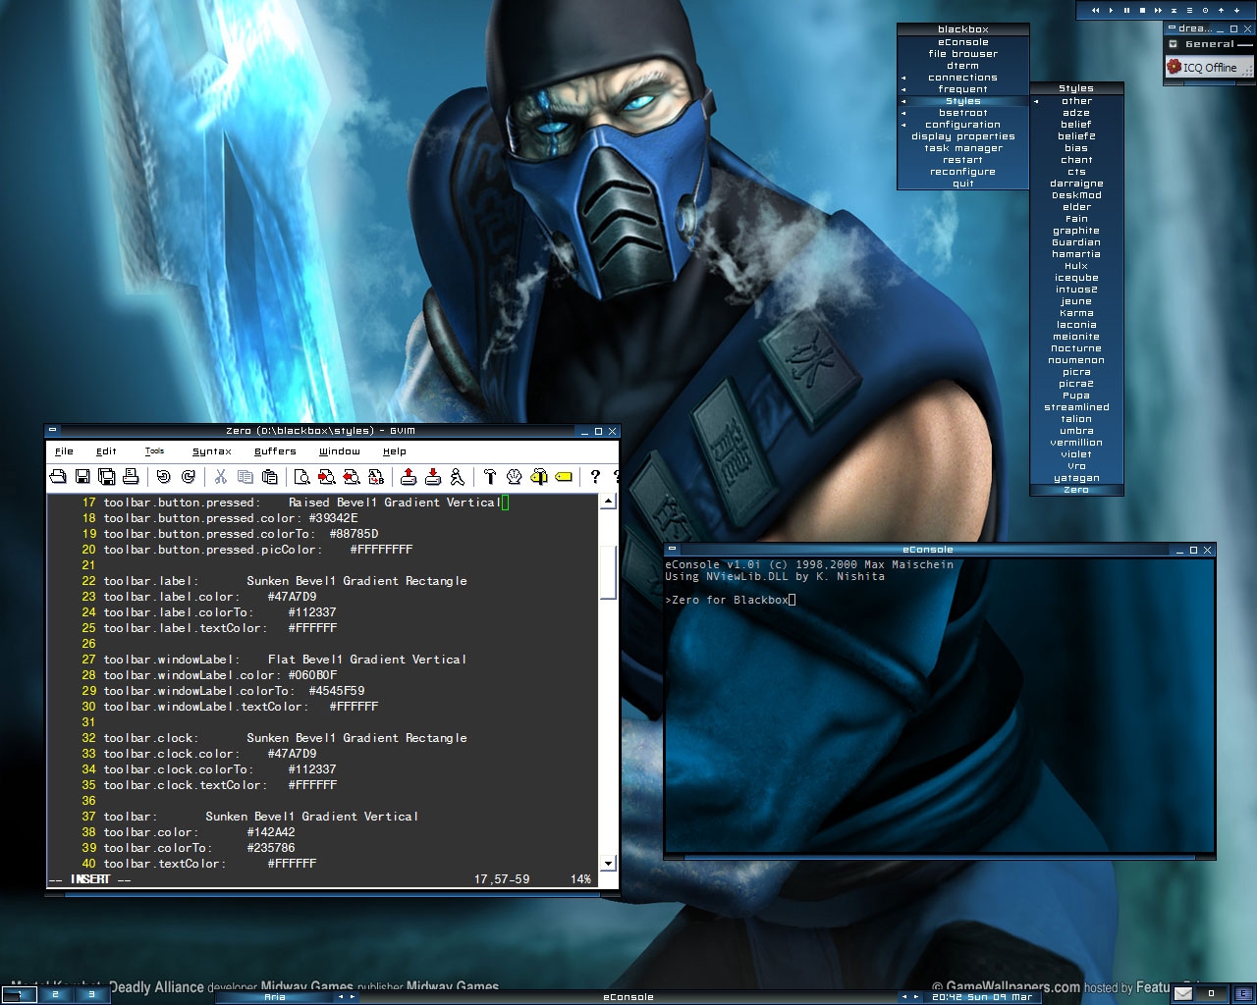
Task: Click the ICQ Offline status button
Action: click(x=1209, y=67)
